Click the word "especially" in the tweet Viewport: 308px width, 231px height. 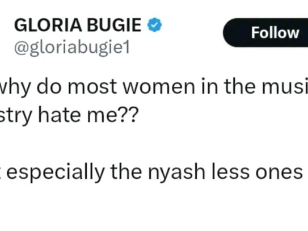pyautogui.click(x=56, y=172)
